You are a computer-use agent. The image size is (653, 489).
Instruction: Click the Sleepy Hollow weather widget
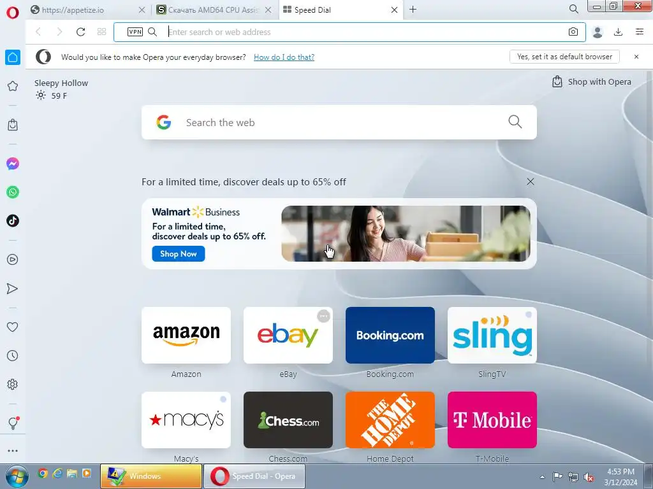pyautogui.click(x=61, y=89)
